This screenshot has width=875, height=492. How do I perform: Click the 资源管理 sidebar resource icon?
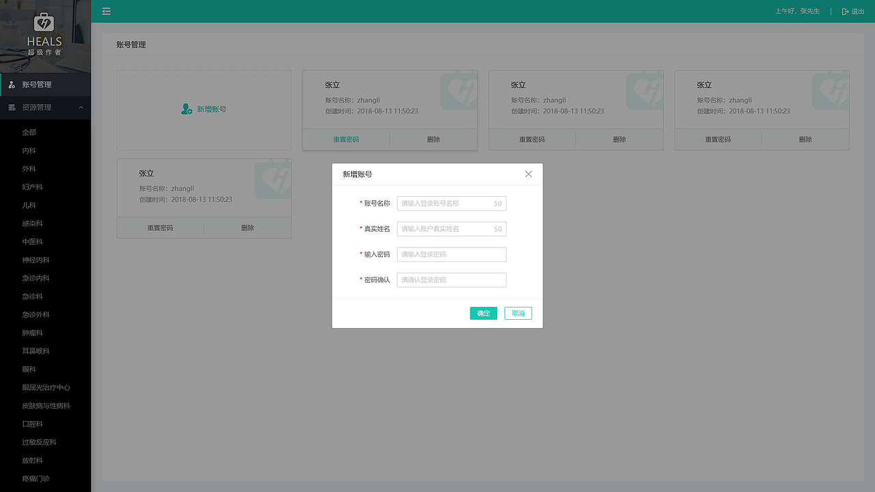click(x=12, y=107)
